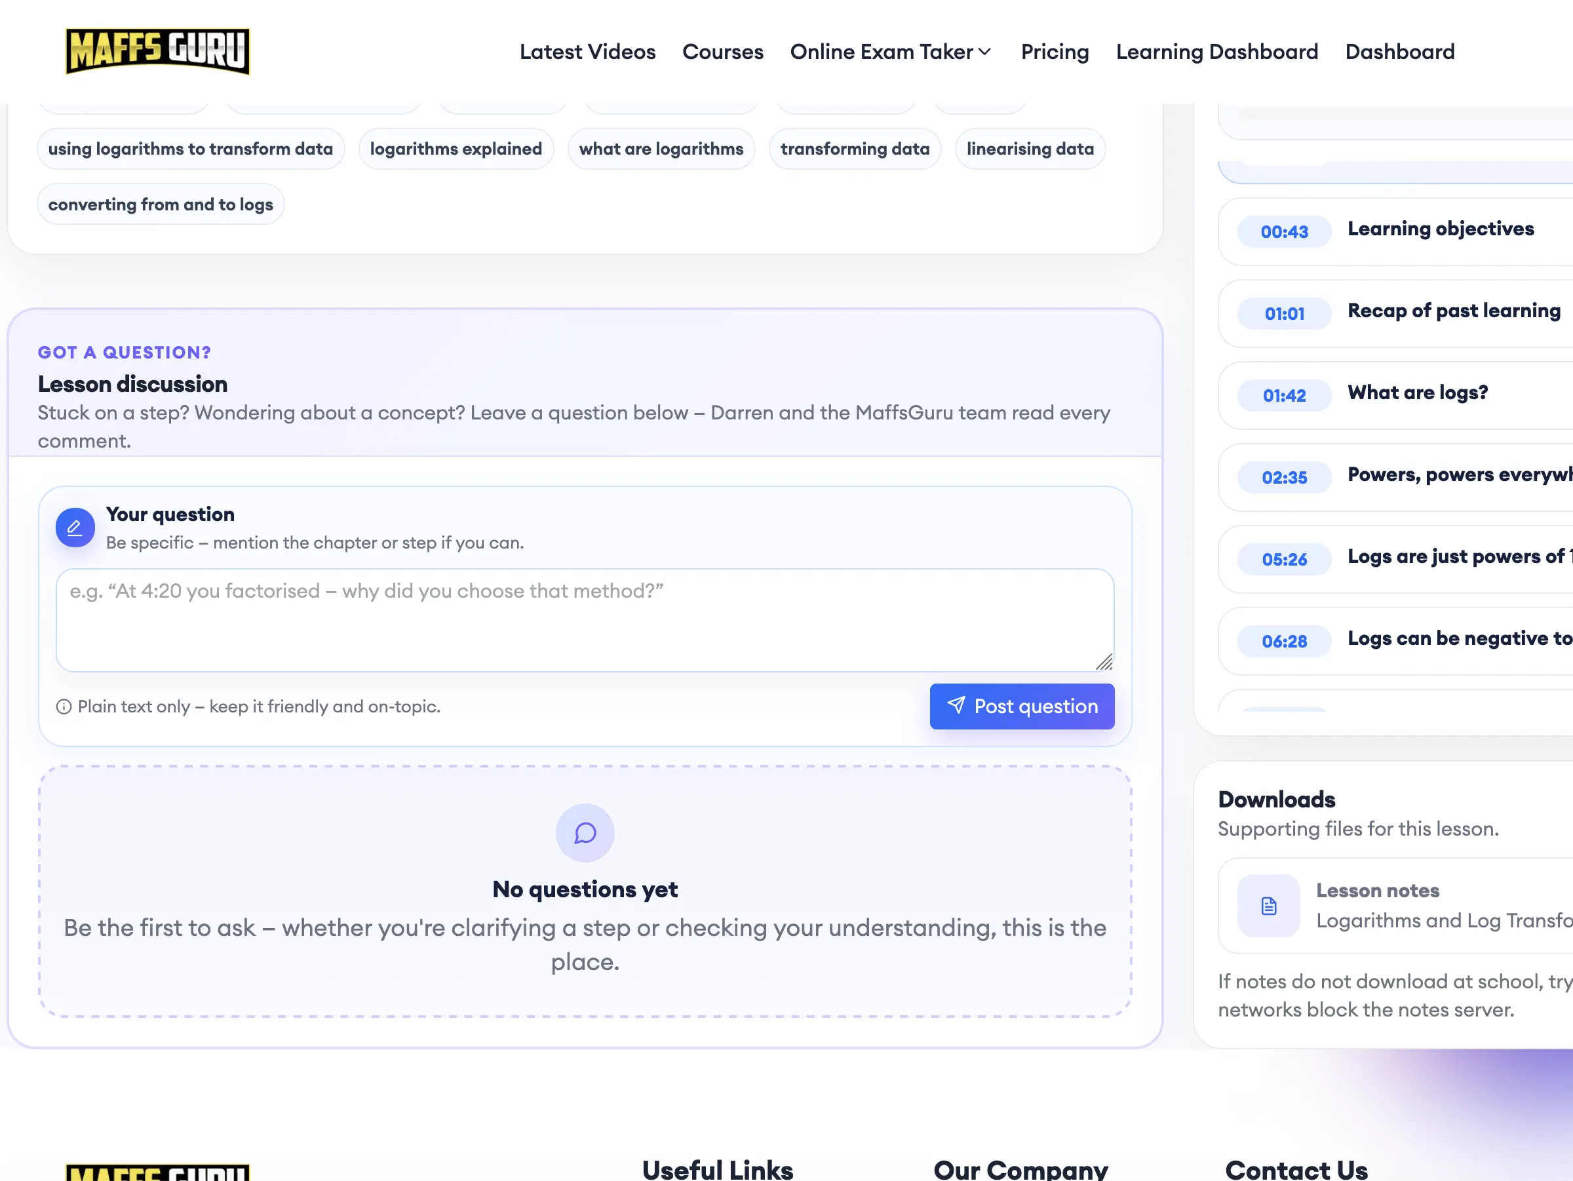The height and width of the screenshot is (1181, 1573).
Task: Click the 'No questions yet' text
Action: pos(585,889)
